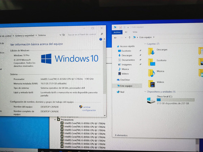Click Sistema y seguridad breadcrumb
Viewport: 203px width, 152px height.
[x=25, y=35]
